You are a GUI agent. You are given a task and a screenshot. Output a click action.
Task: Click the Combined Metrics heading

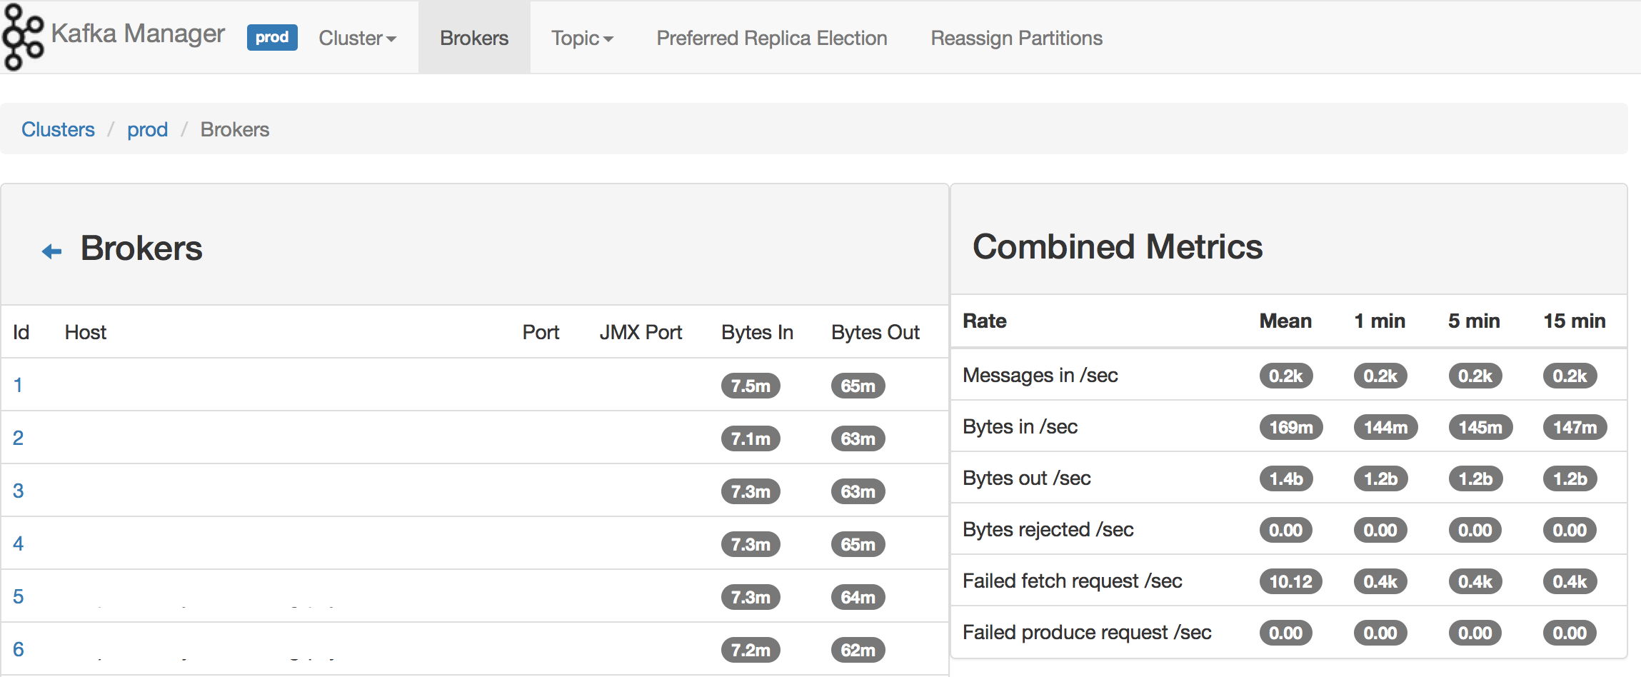(1118, 247)
